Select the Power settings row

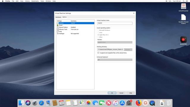(75, 25)
